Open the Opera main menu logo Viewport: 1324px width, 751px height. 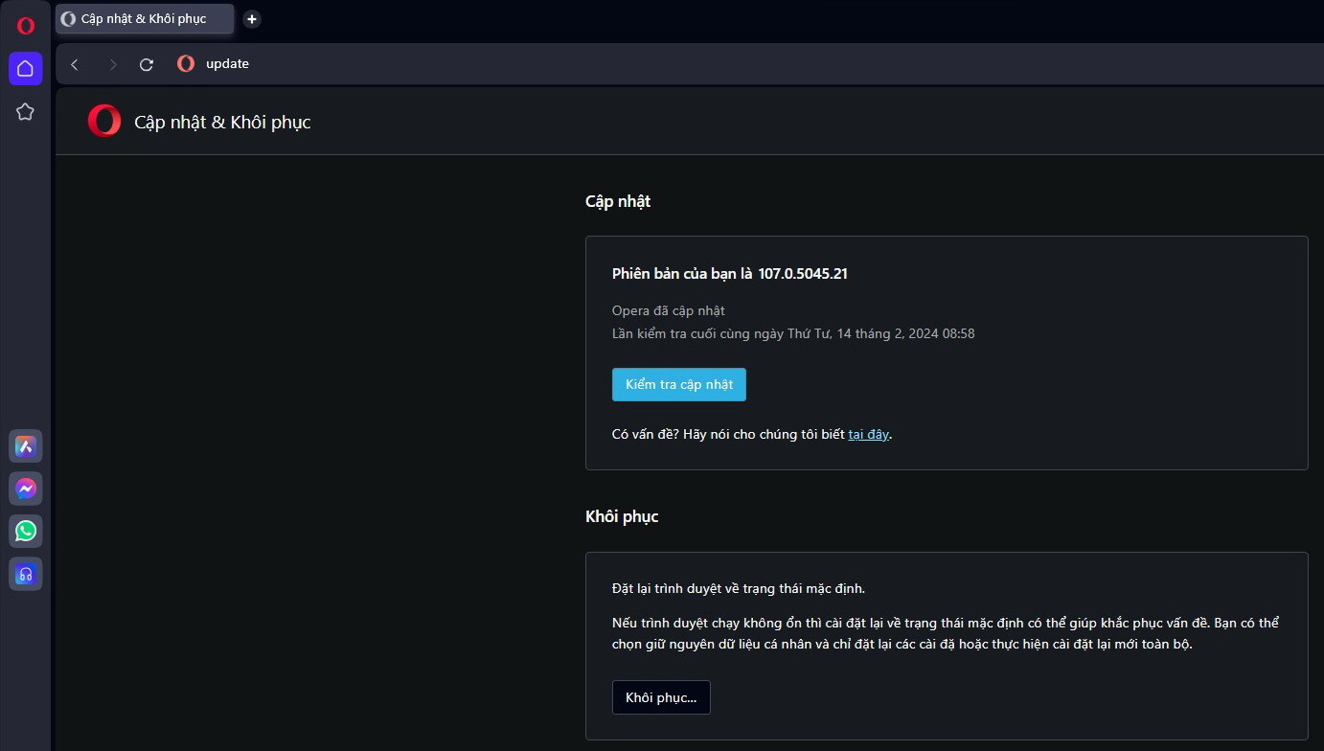(26, 26)
